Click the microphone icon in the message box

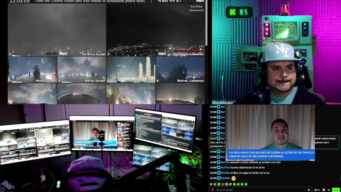[212, 190]
